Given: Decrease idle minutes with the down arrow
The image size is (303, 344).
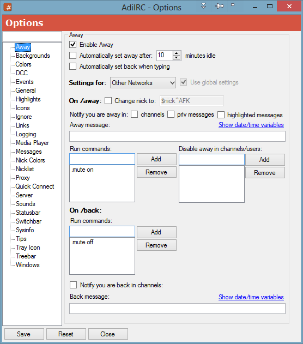Looking at the screenshot, I should [x=176, y=58].
